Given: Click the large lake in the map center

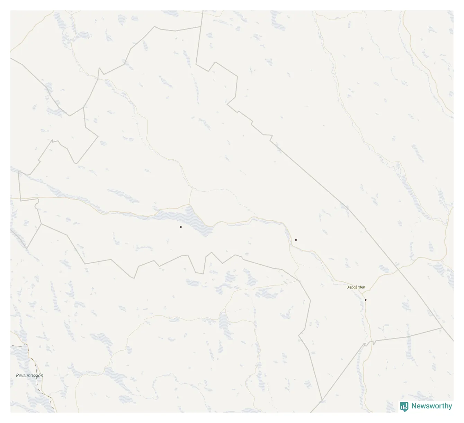Looking at the screenshot, I should (x=194, y=220).
